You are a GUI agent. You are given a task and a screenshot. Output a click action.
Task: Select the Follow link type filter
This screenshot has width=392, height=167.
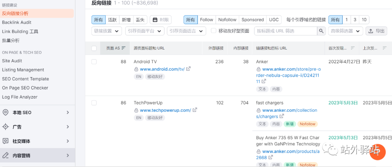[207, 20]
